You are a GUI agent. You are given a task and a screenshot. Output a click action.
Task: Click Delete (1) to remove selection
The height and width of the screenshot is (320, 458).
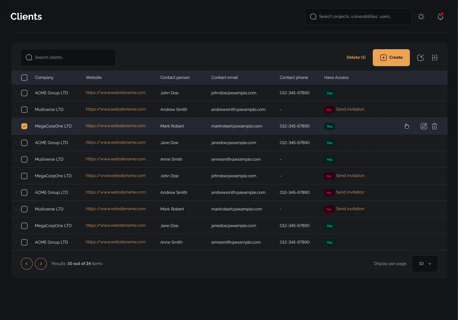[x=356, y=57]
